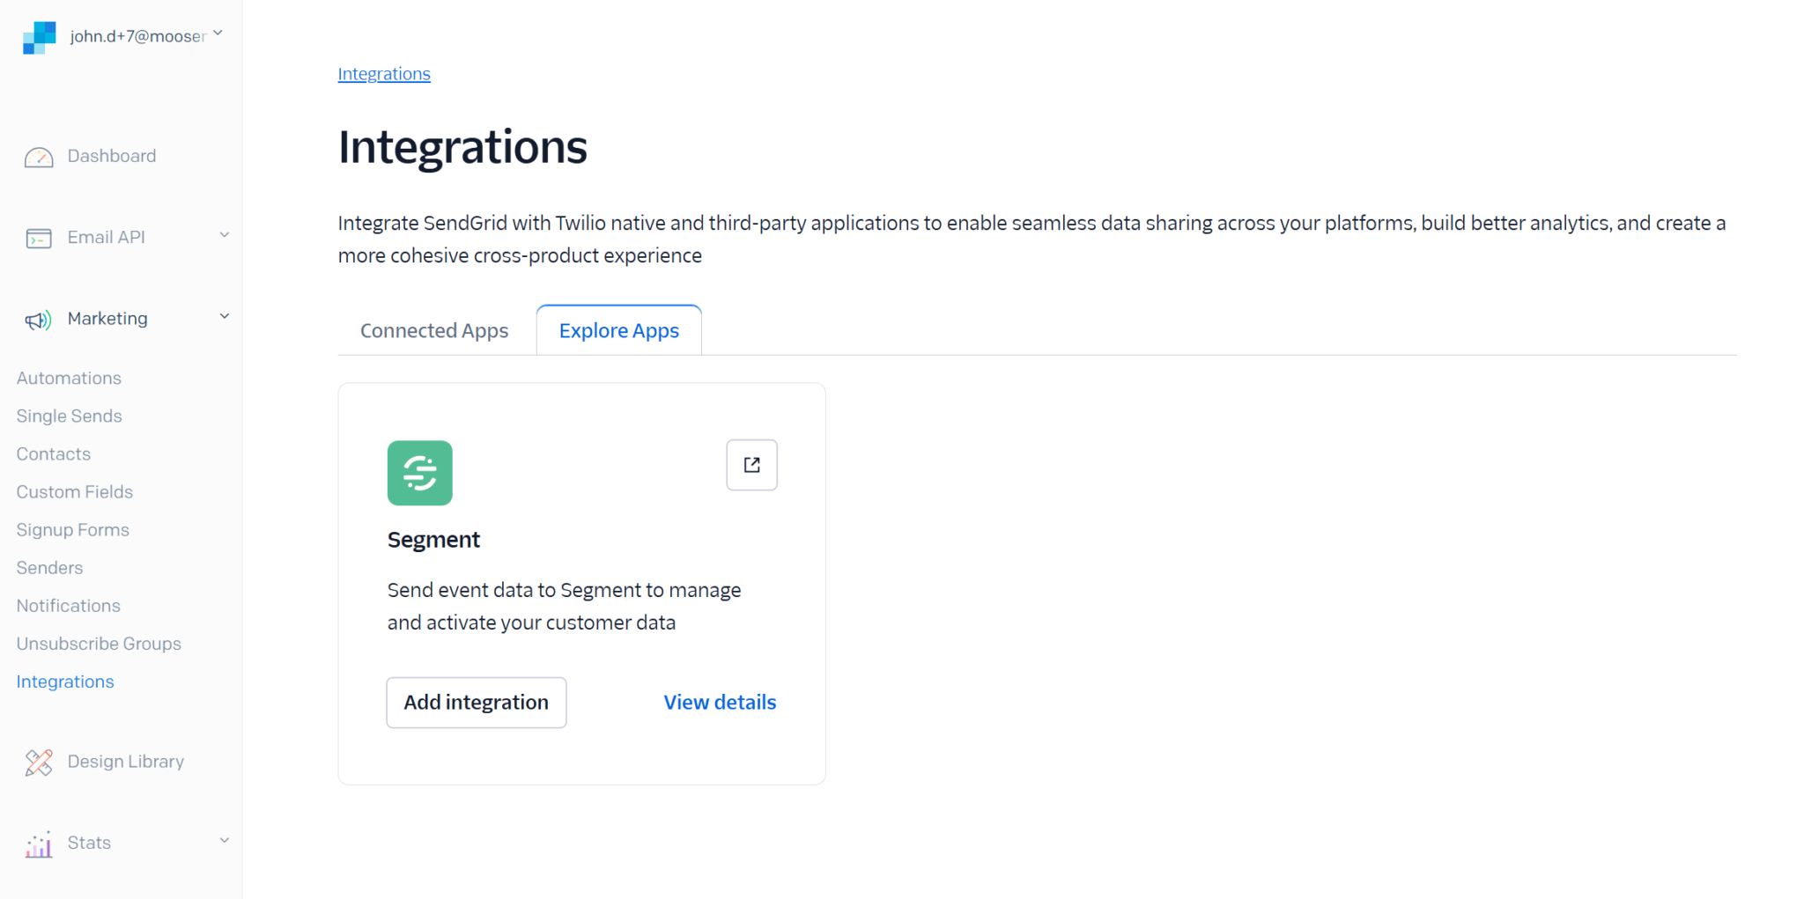Click the Email API terminal icon
Viewport: 1804px width, 899px height.
pos(39,238)
